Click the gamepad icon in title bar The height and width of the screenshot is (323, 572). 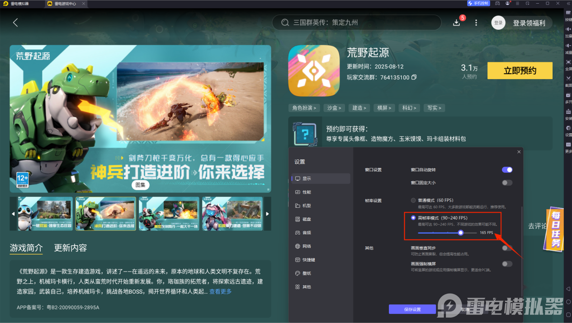497,3
